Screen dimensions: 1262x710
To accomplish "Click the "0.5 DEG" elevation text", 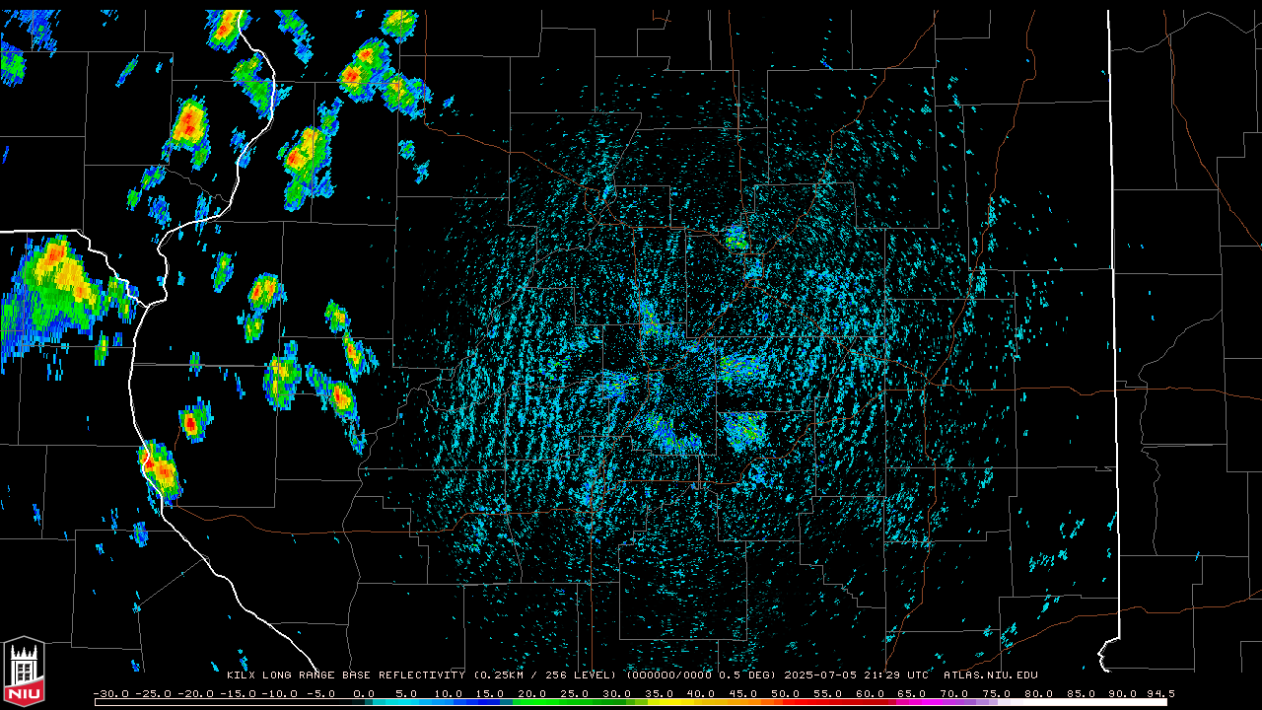I will [745, 675].
